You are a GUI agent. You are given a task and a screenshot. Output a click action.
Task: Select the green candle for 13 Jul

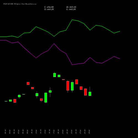click(37, 95)
